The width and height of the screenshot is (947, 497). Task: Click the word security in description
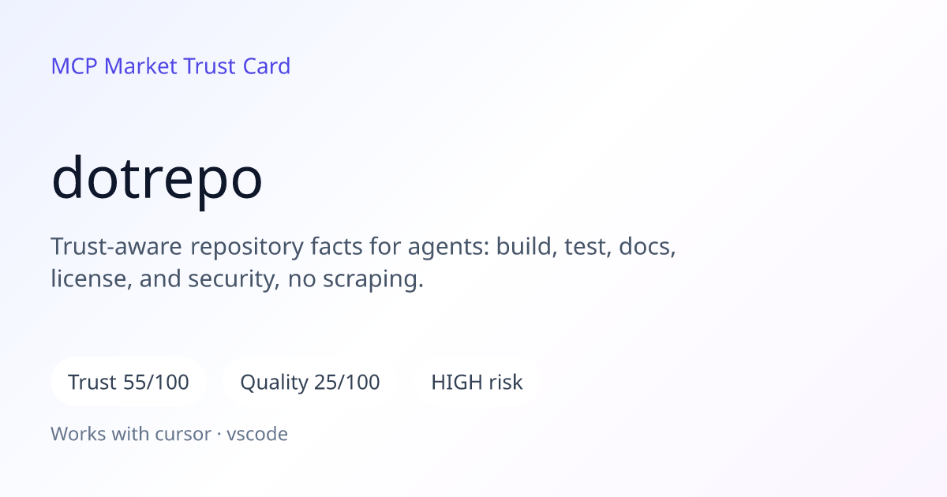click(231, 280)
